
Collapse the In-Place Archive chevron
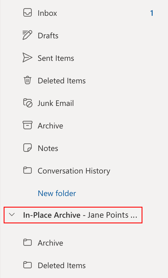click(x=12, y=215)
